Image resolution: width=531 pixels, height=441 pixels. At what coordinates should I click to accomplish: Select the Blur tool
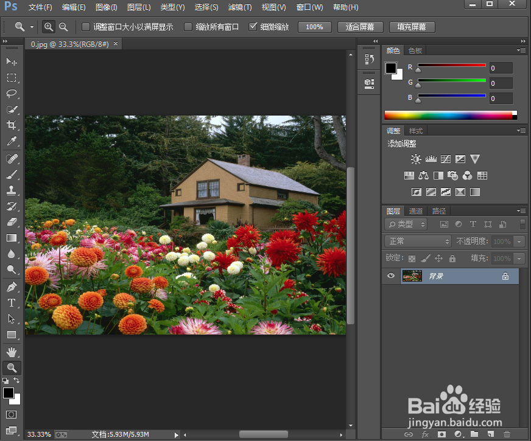point(12,254)
